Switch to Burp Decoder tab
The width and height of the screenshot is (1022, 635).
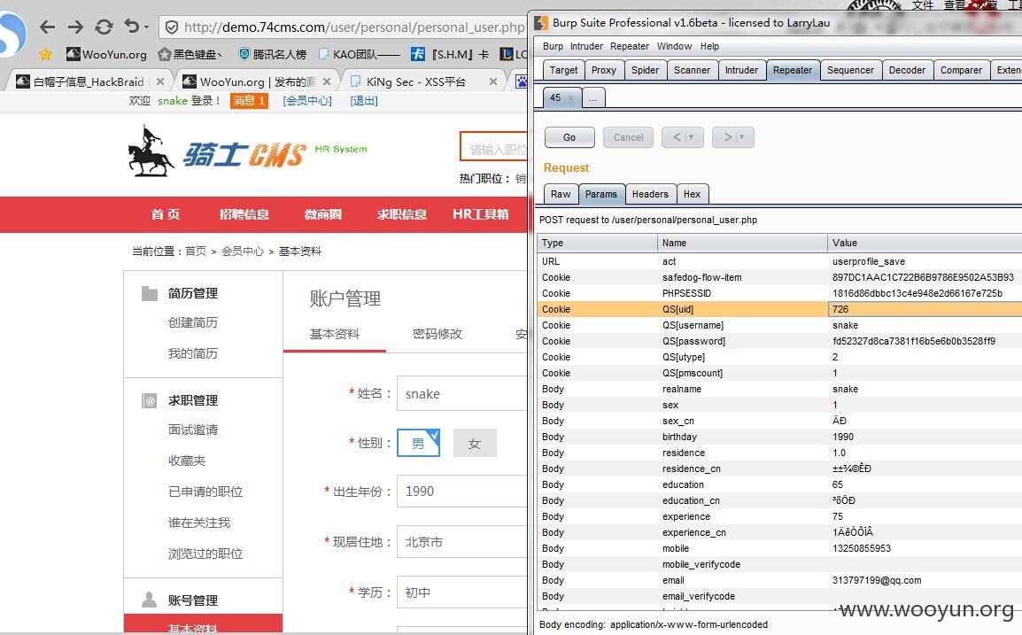click(x=907, y=70)
